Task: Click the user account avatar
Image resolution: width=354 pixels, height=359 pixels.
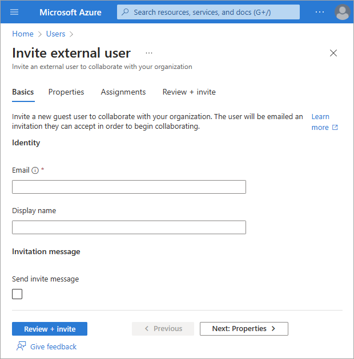Action: (342, 12)
